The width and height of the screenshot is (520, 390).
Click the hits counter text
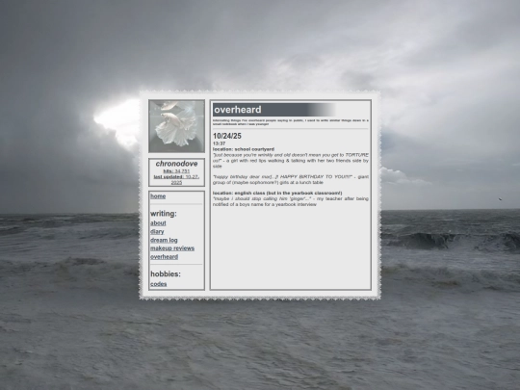(x=176, y=171)
